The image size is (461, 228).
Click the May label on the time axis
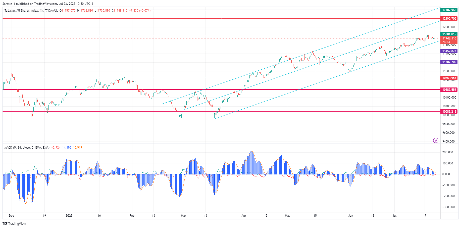(x=288, y=216)
